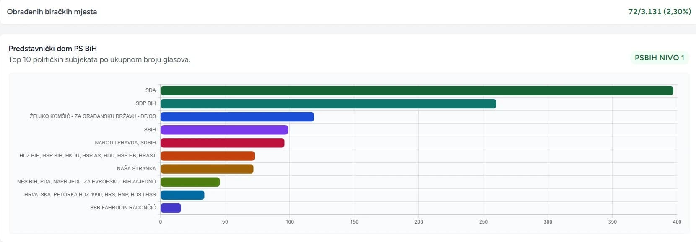Click the 350 tick on the x-axis
The width and height of the screenshot is (696, 242).
tap(613, 222)
